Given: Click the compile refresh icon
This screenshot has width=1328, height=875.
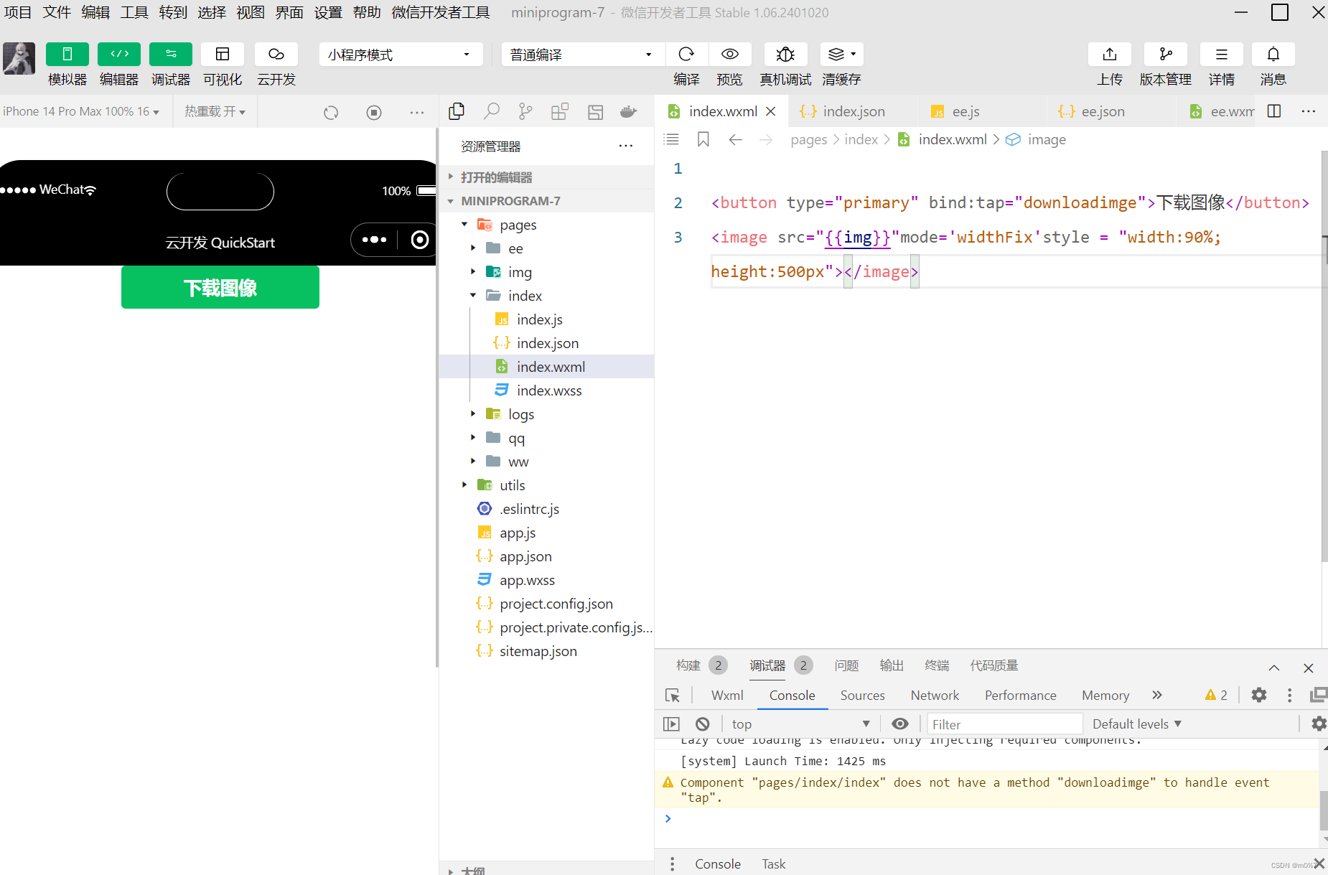Looking at the screenshot, I should tap(686, 55).
